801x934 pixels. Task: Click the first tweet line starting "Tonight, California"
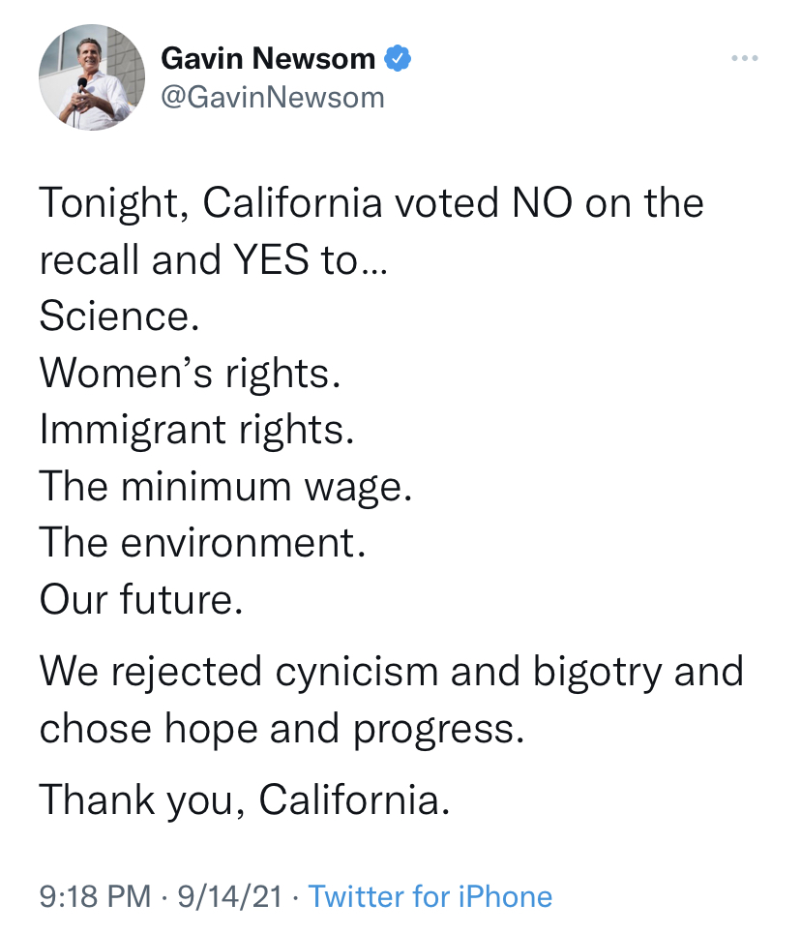[x=371, y=203]
